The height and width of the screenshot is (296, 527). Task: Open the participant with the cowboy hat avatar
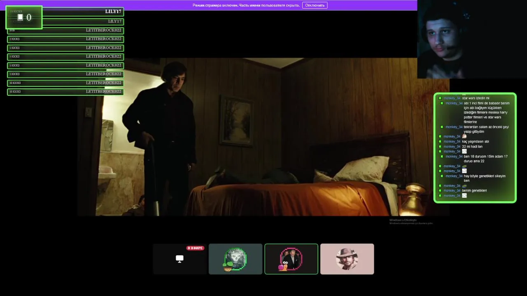(x=347, y=259)
